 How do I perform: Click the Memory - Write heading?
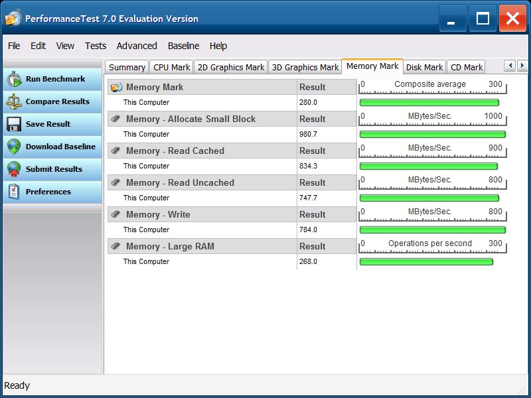tap(158, 214)
